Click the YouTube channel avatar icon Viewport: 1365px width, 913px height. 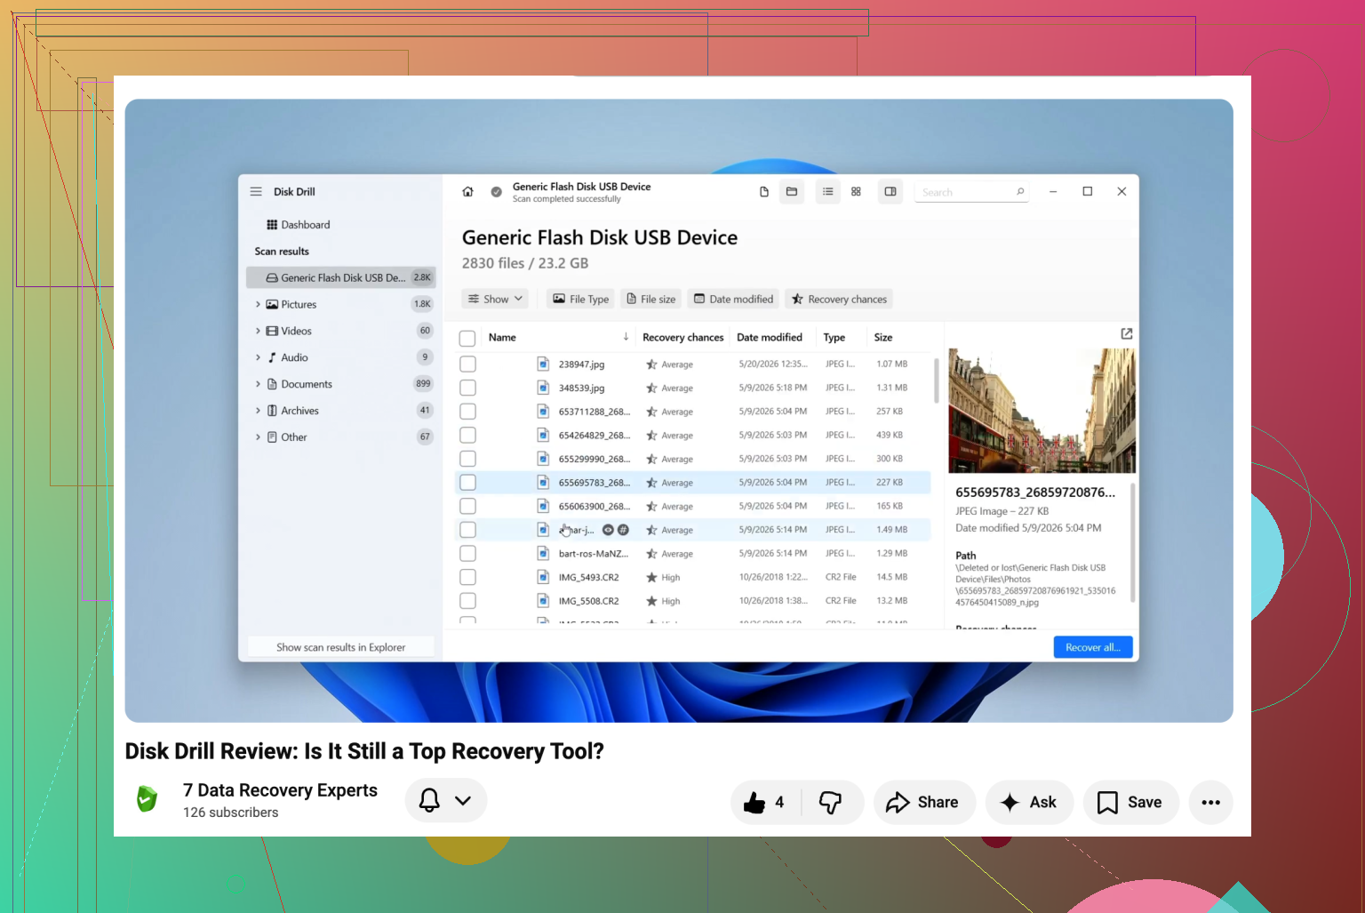tap(148, 799)
